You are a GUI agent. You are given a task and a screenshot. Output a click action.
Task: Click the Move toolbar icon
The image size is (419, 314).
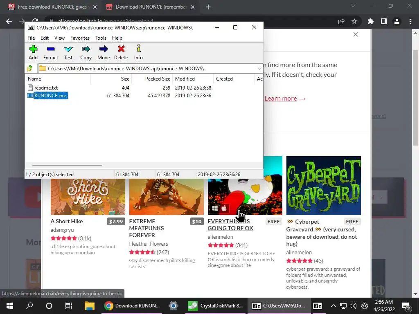tap(104, 53)
